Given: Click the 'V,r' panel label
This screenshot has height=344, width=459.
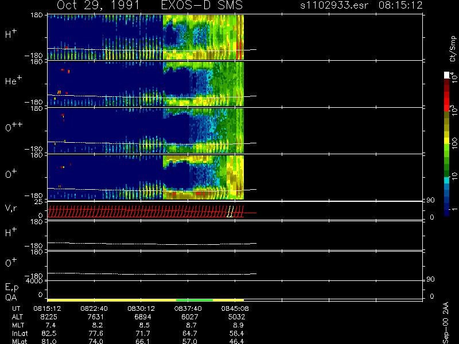Looking at the screenshot, I should coord(11,208).
